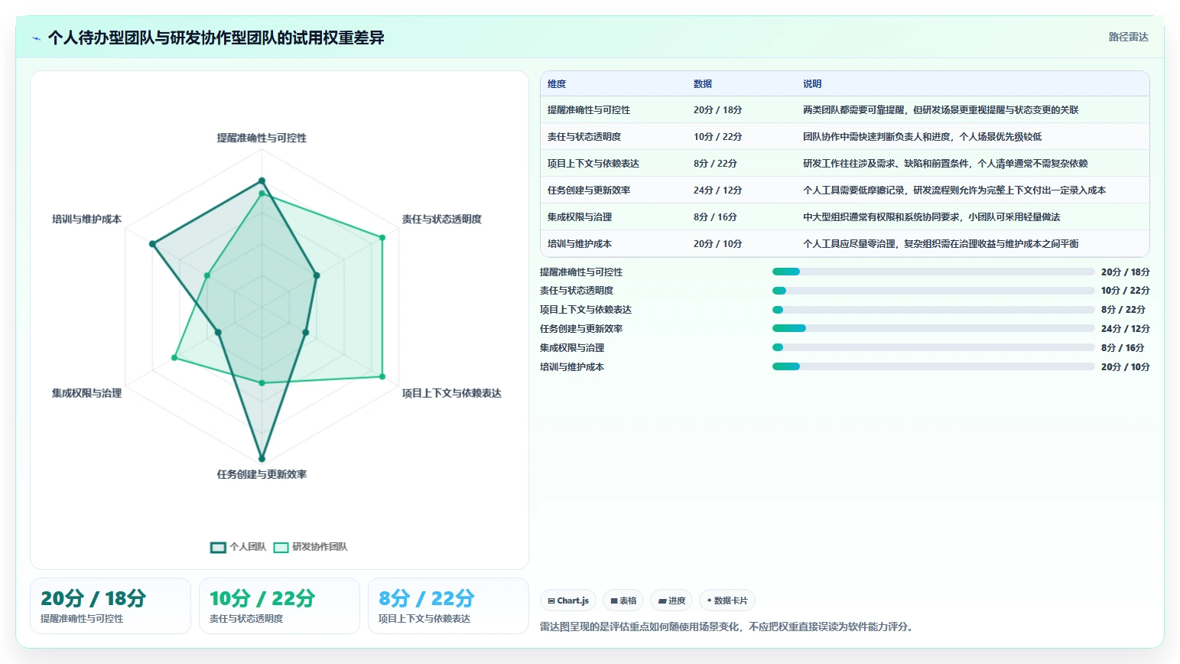Click the page title about 试用权重差异

pyautogui.click(x=216, y=38)
